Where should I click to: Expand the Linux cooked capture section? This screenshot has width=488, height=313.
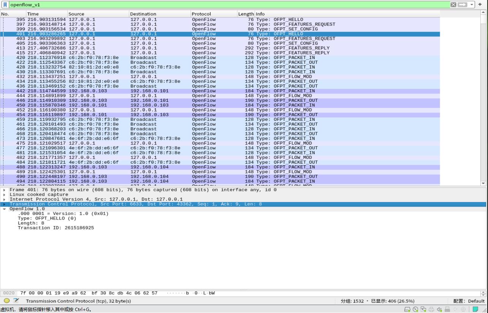(4, 194)
